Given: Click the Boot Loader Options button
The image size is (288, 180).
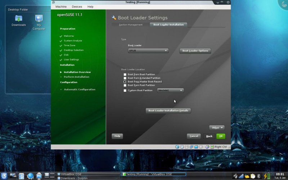Looking at the screenshot, I should pyautogui.click(x=195, y=51).
